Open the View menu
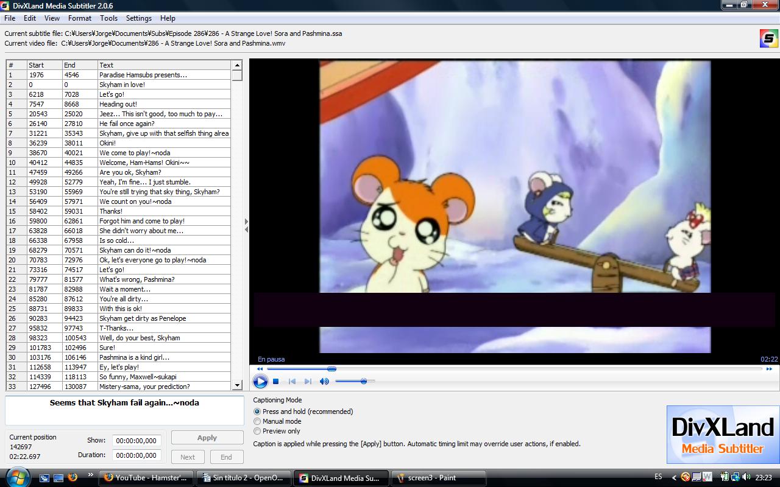The image size is (780, 487). click(52, 18)
